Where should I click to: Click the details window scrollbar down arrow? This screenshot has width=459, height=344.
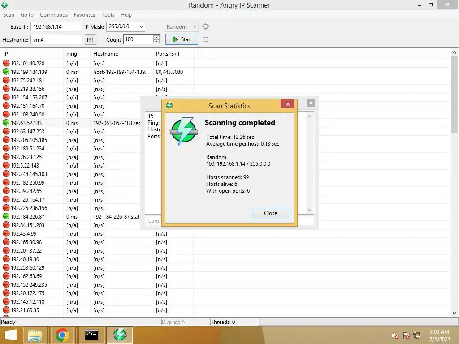pos(309,210)
